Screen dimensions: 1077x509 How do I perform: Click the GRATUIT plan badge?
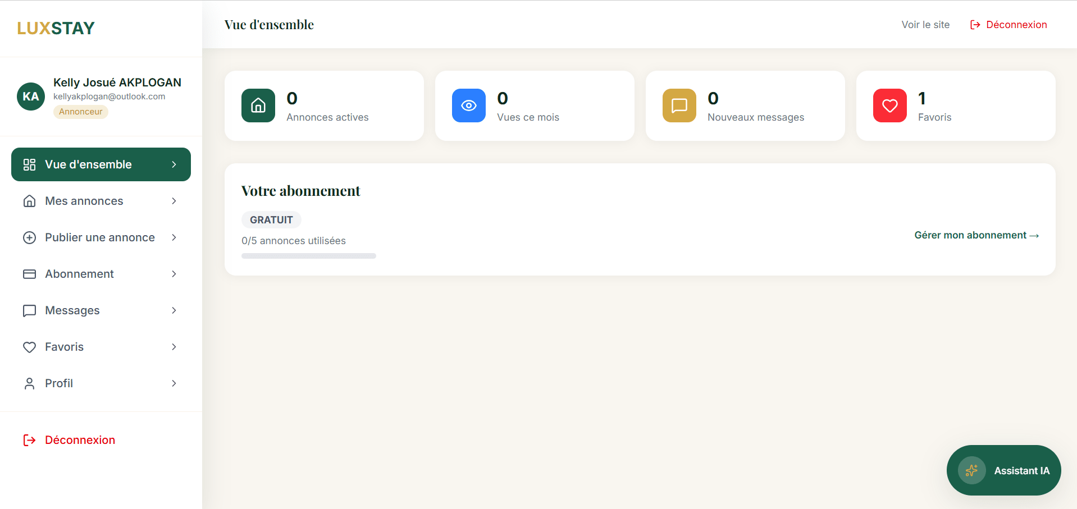271,220
